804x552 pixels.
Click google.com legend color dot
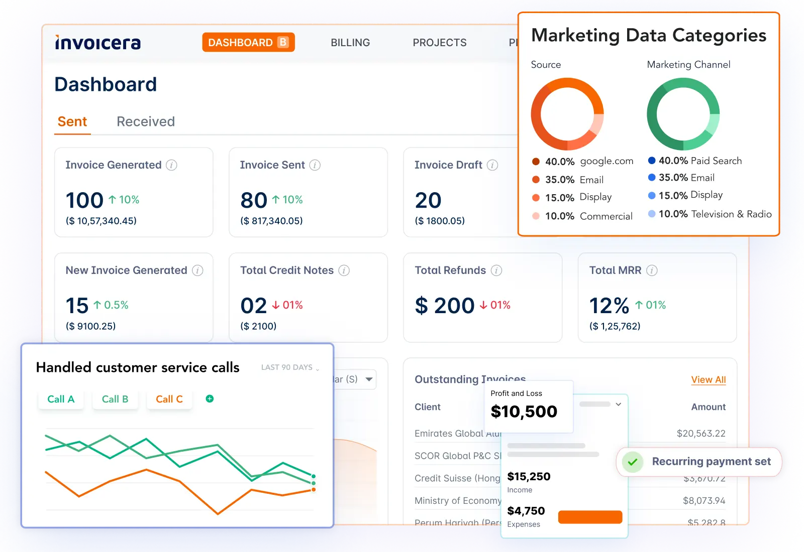click(536, 162)
